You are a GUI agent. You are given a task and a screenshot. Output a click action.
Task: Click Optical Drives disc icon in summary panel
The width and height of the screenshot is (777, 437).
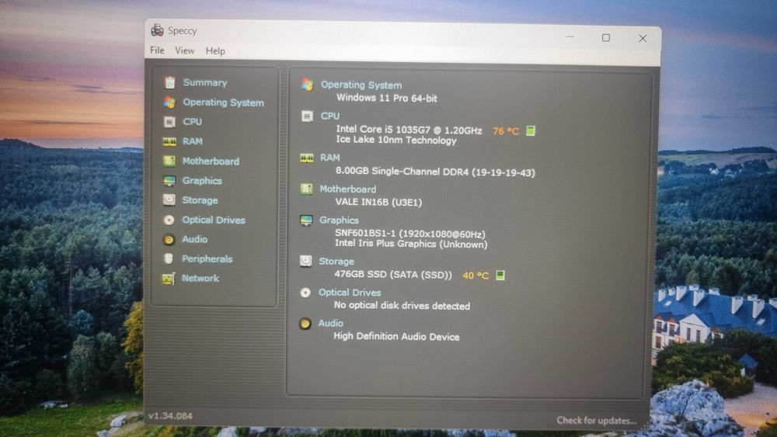pos(305,293)
